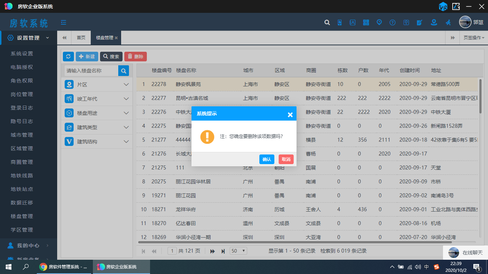
Task: Click the blue search icon beside name field
Action: (x=124, y=71)
